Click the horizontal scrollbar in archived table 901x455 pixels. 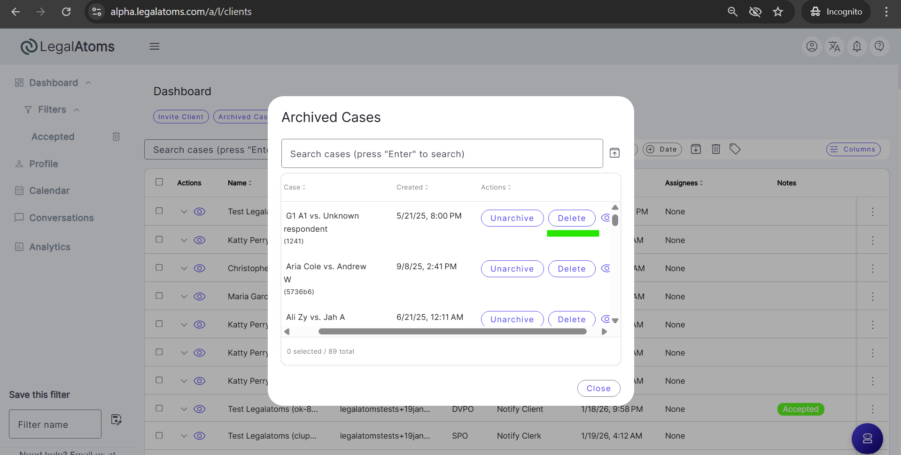[x=452, y=332]
